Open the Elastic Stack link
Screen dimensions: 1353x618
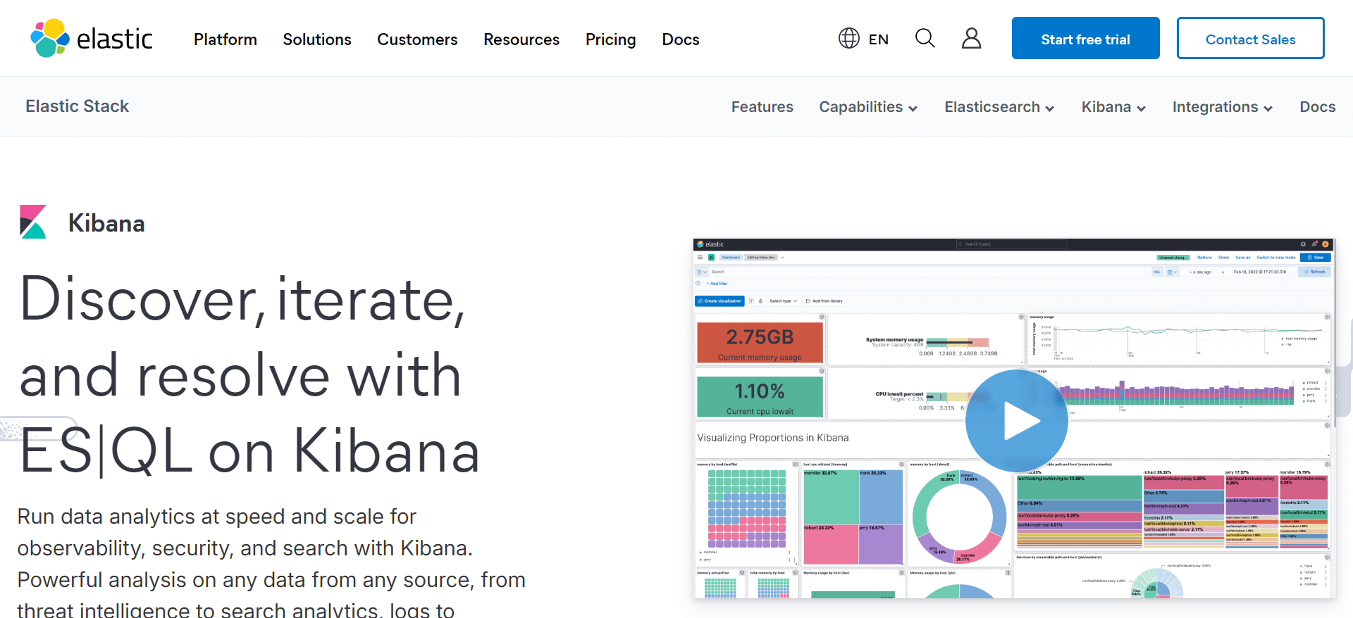(78, 106)
